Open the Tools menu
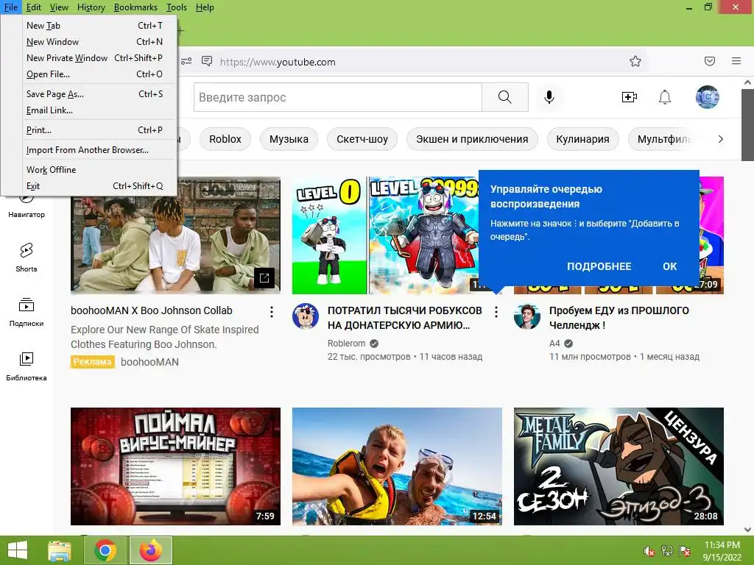Viewport: 754px width, 565px height. [x=177, y=7]
